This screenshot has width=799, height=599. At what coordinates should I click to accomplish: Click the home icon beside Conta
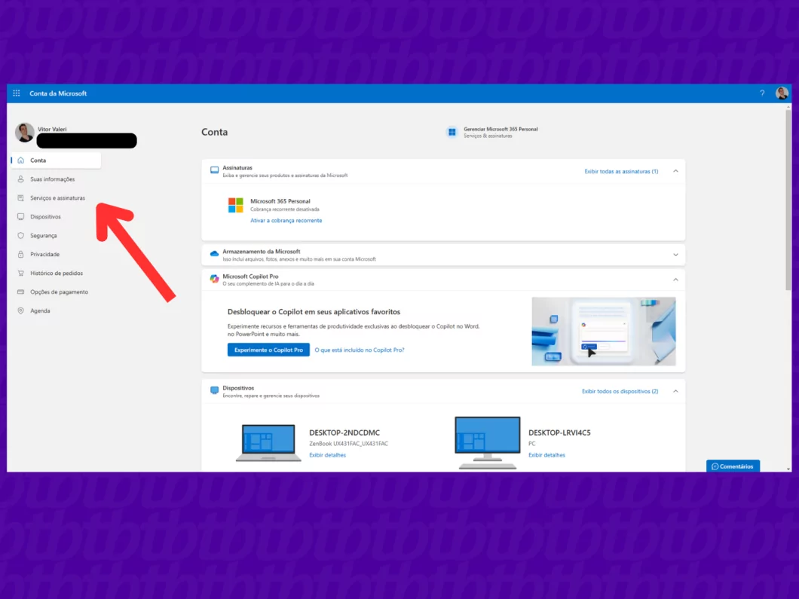(21, 160)
